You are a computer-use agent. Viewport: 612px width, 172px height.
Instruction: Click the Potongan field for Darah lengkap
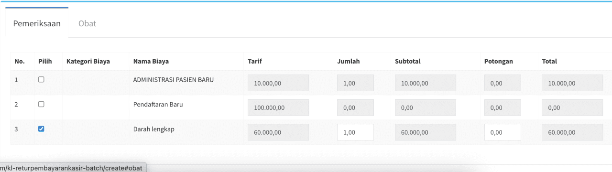click(503, 132)
